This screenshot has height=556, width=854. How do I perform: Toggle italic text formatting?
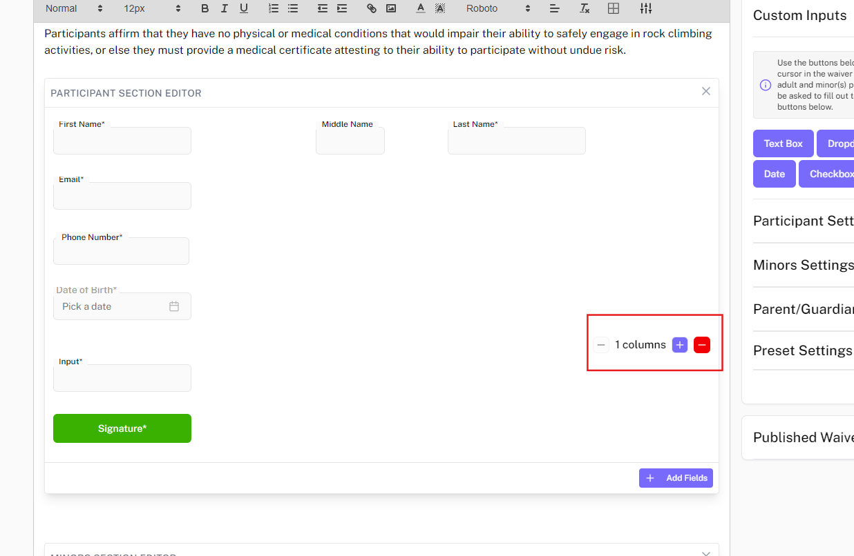[224, 8]
